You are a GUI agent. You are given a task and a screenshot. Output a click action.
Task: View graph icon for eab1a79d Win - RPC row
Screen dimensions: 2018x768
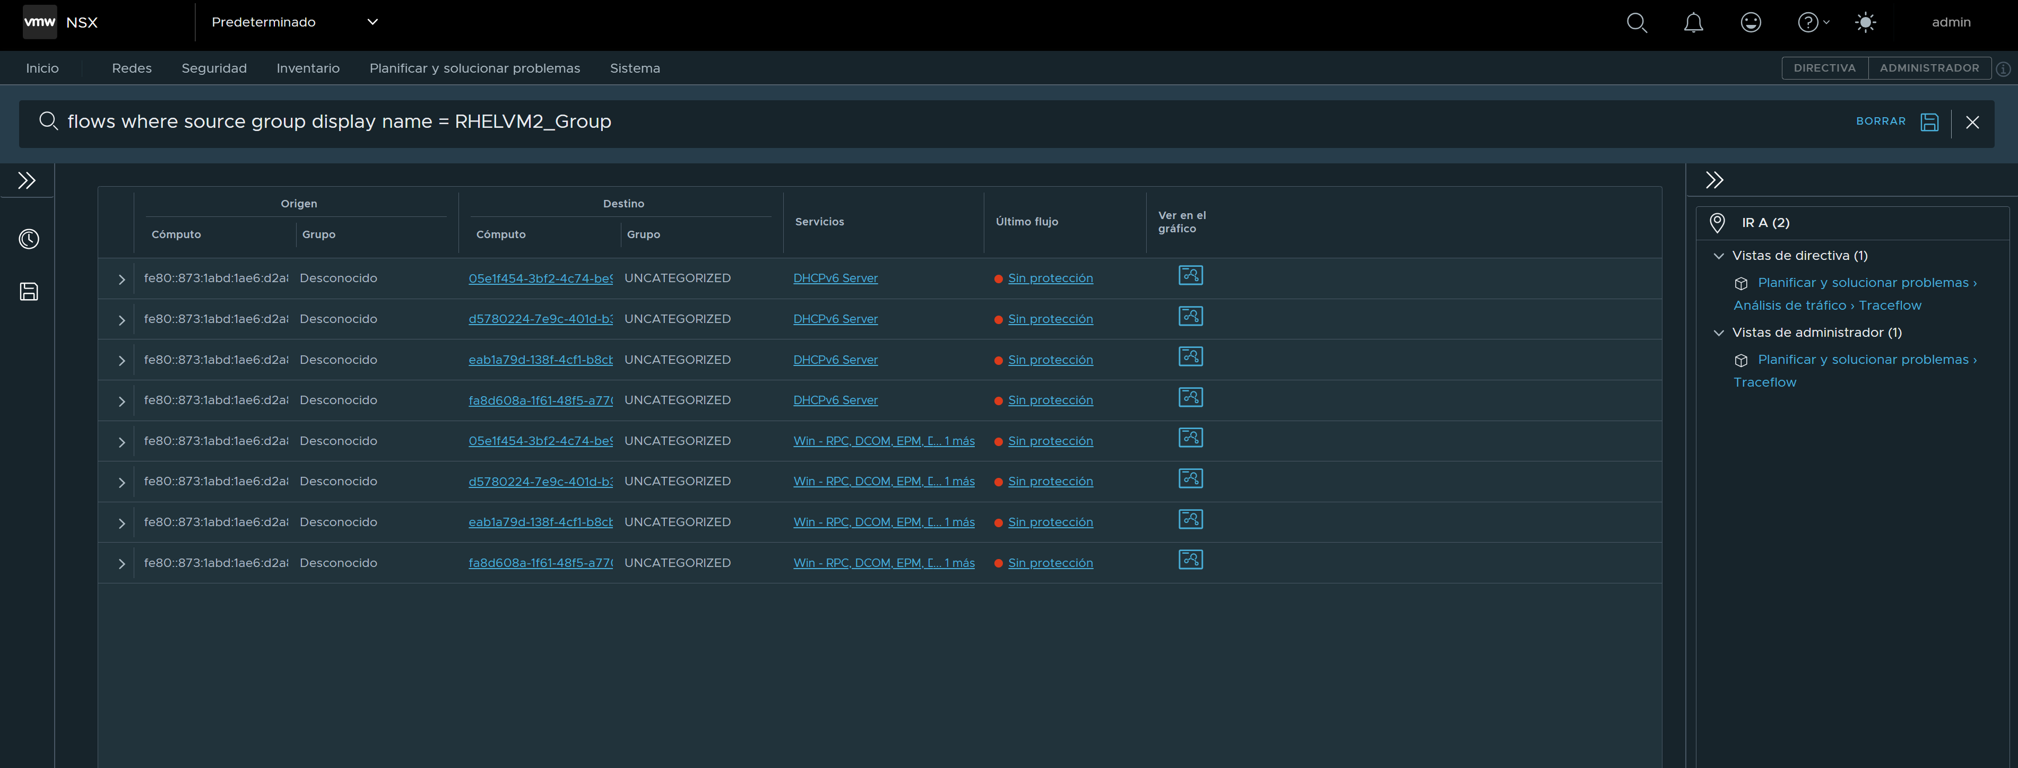[1190, 520]
